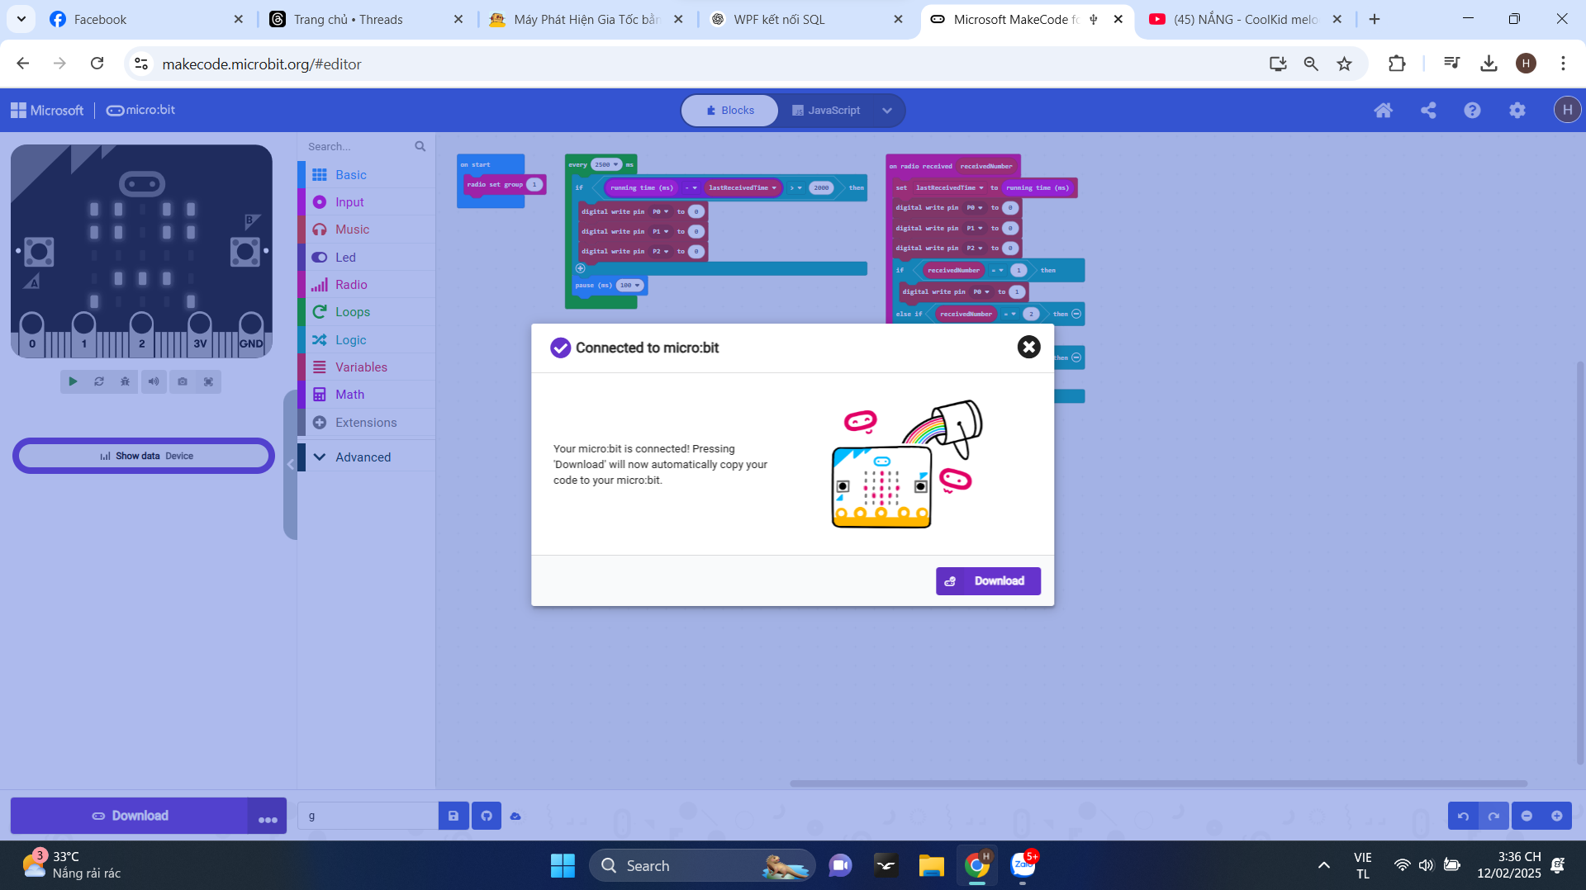Viewport: 1586px width, 890px height.
Task: Open the Windows Start menu
Action: click(x=563, y=865)
